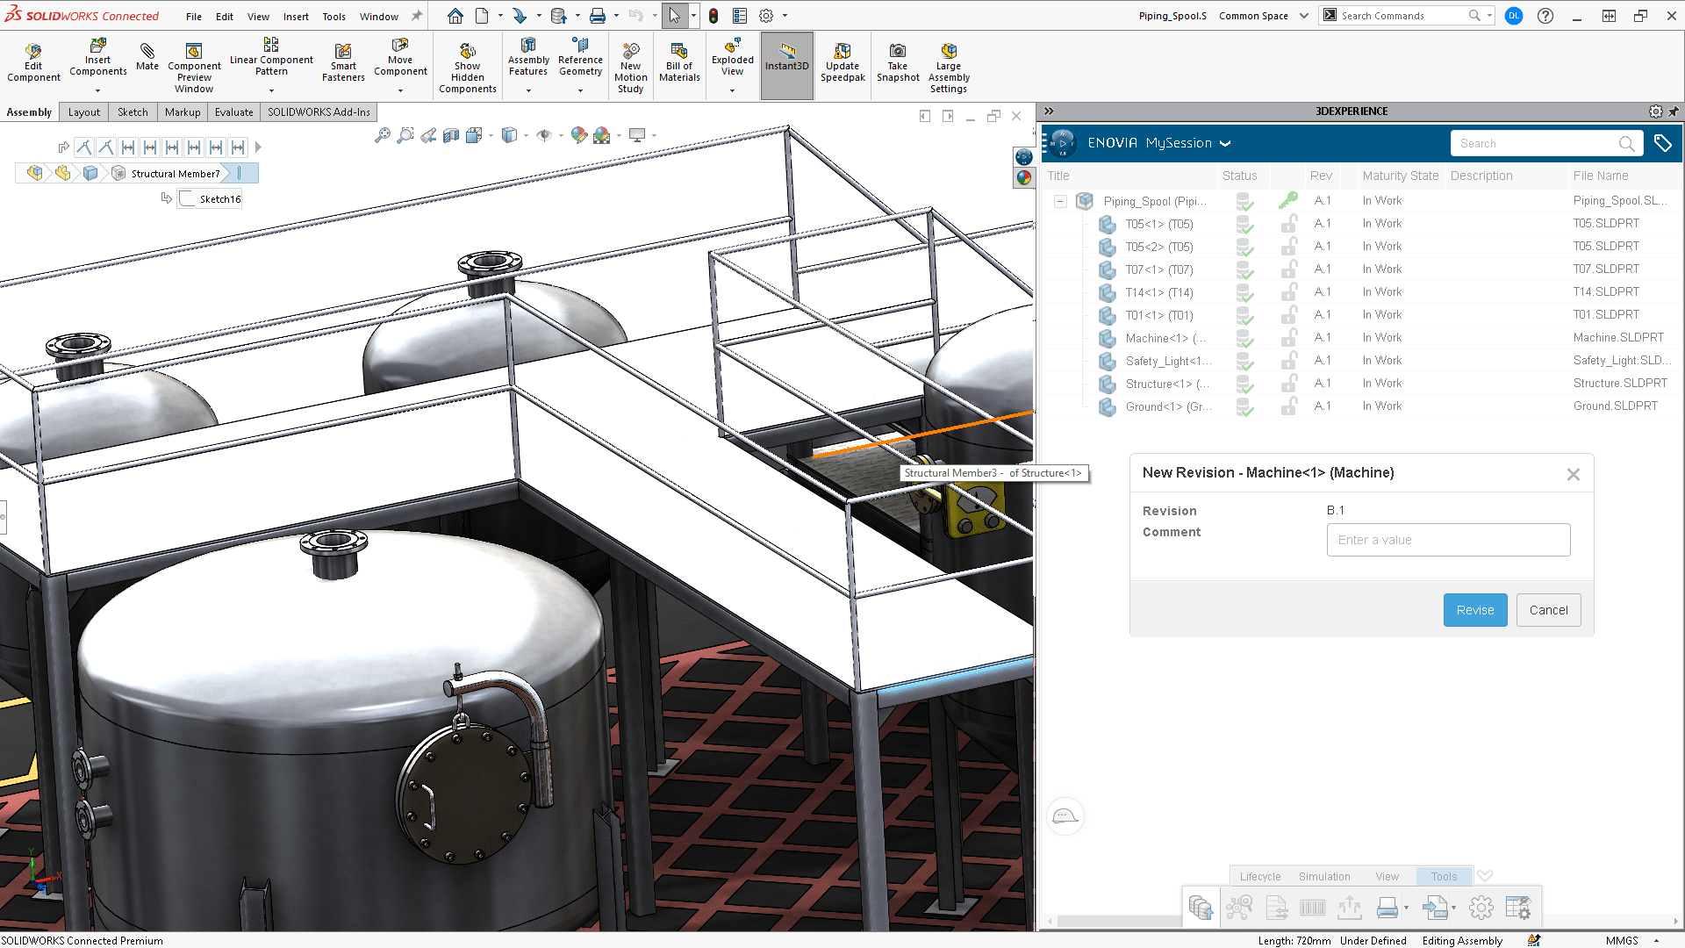1685x948 pixels.
Task: Select the Smart Fasteners icon
Action: [x=344, y=51]
